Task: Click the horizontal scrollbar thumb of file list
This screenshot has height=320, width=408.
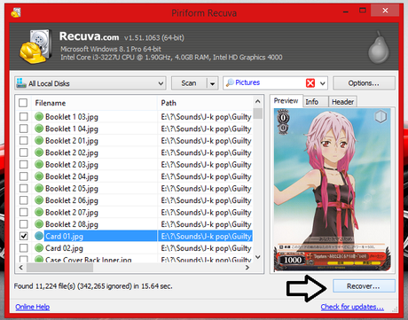Action: [59, 268]
